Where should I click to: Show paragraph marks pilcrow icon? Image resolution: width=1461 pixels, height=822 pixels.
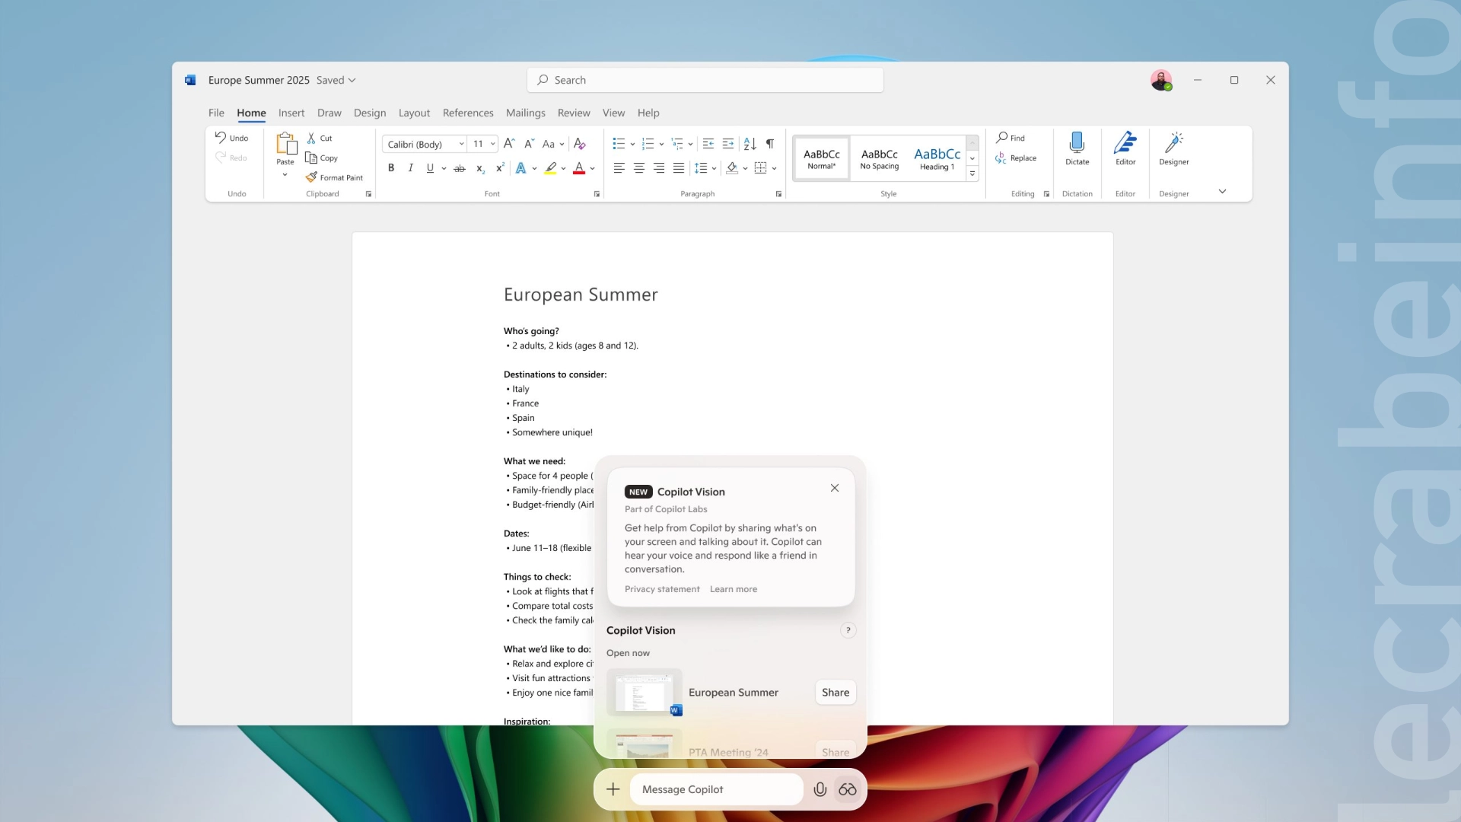click(770, 144)
